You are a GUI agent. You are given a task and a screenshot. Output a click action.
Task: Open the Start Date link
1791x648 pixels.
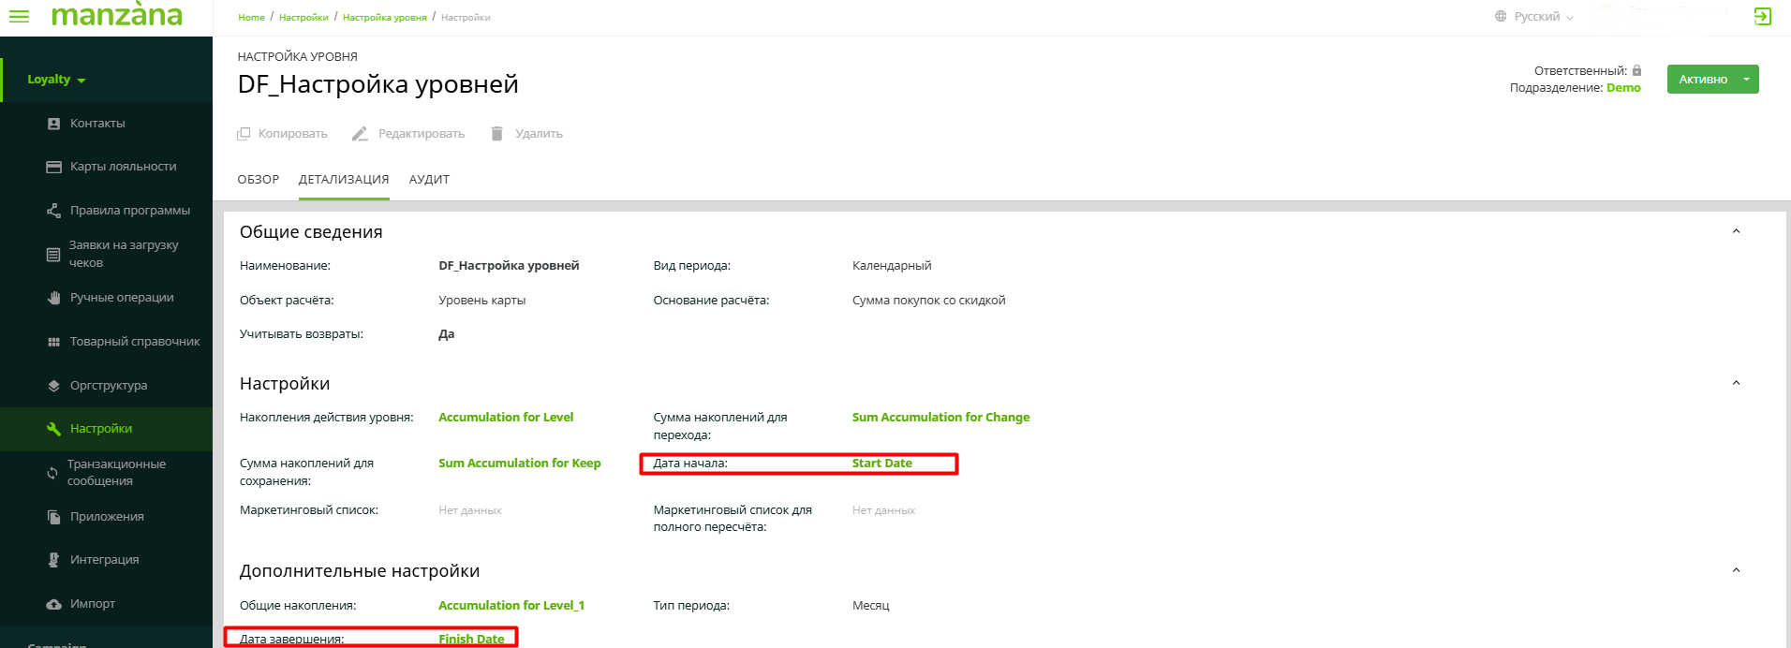coord(881,464)
